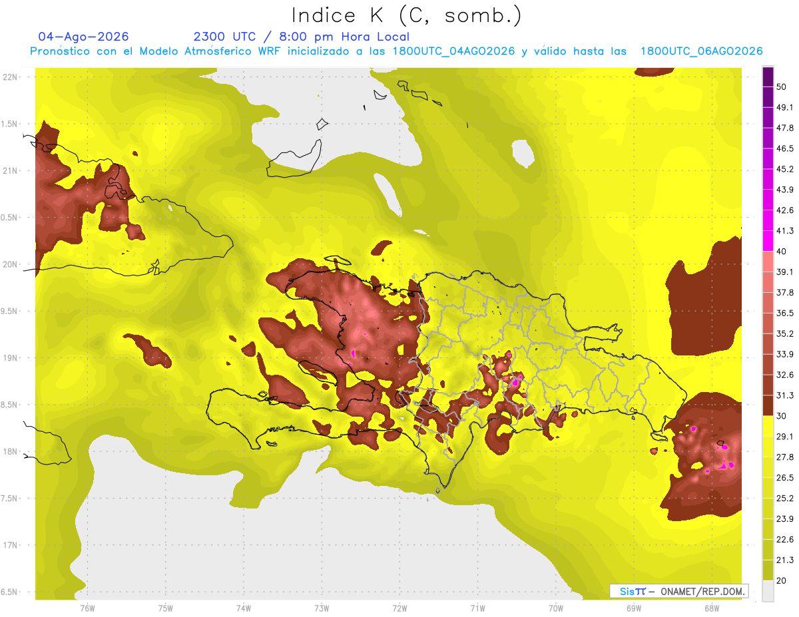Click the color bar value 29.1

[785, 437]
